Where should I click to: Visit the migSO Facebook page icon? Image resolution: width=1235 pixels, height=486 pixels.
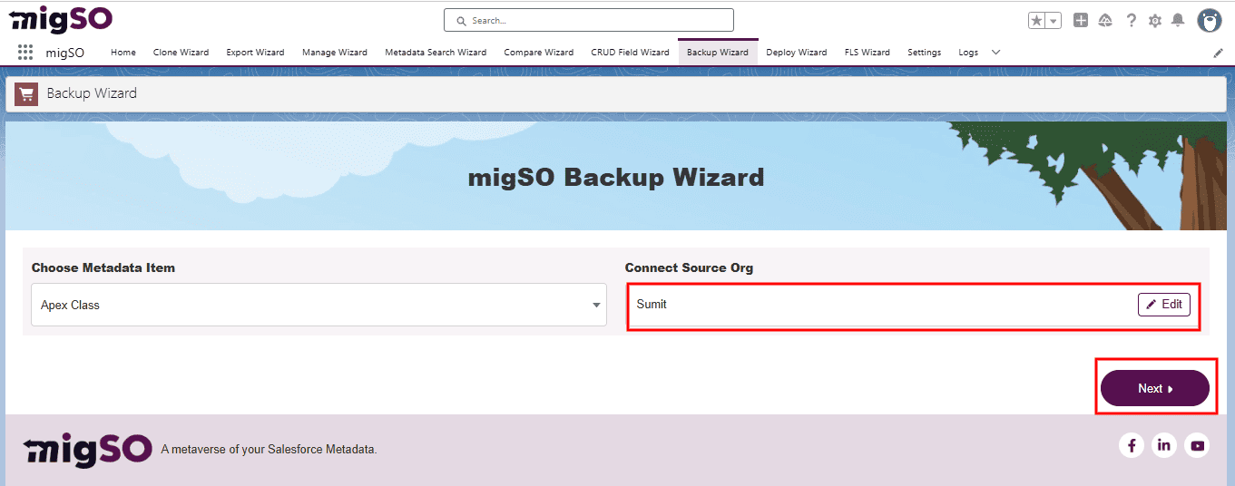pyautogui.click(x=1131, y=445)
